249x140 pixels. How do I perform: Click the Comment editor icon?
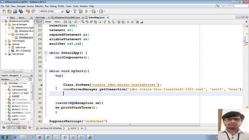pos(137,22)
